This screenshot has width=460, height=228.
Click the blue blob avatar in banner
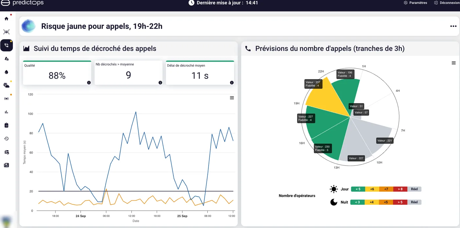coord(29,26)
